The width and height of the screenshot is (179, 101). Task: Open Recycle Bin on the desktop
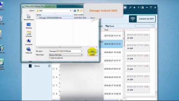coord(1,20)
